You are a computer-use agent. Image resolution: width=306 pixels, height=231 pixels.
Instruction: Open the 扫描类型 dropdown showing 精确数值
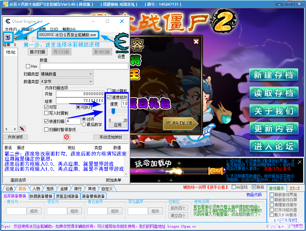click(67, 74)
